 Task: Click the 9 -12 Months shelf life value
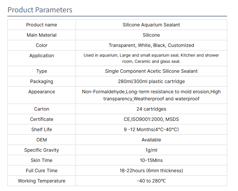(151, 129)
